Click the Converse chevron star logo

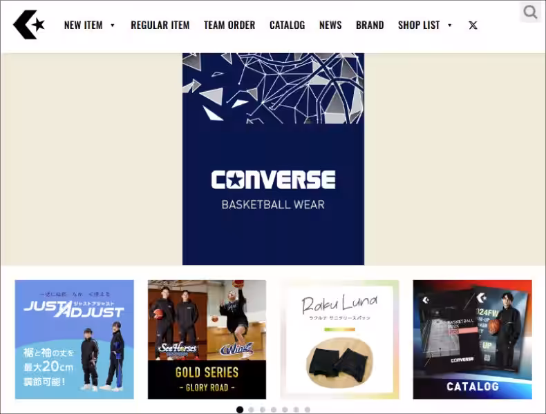pyautogui.click(x=28, y=25)
